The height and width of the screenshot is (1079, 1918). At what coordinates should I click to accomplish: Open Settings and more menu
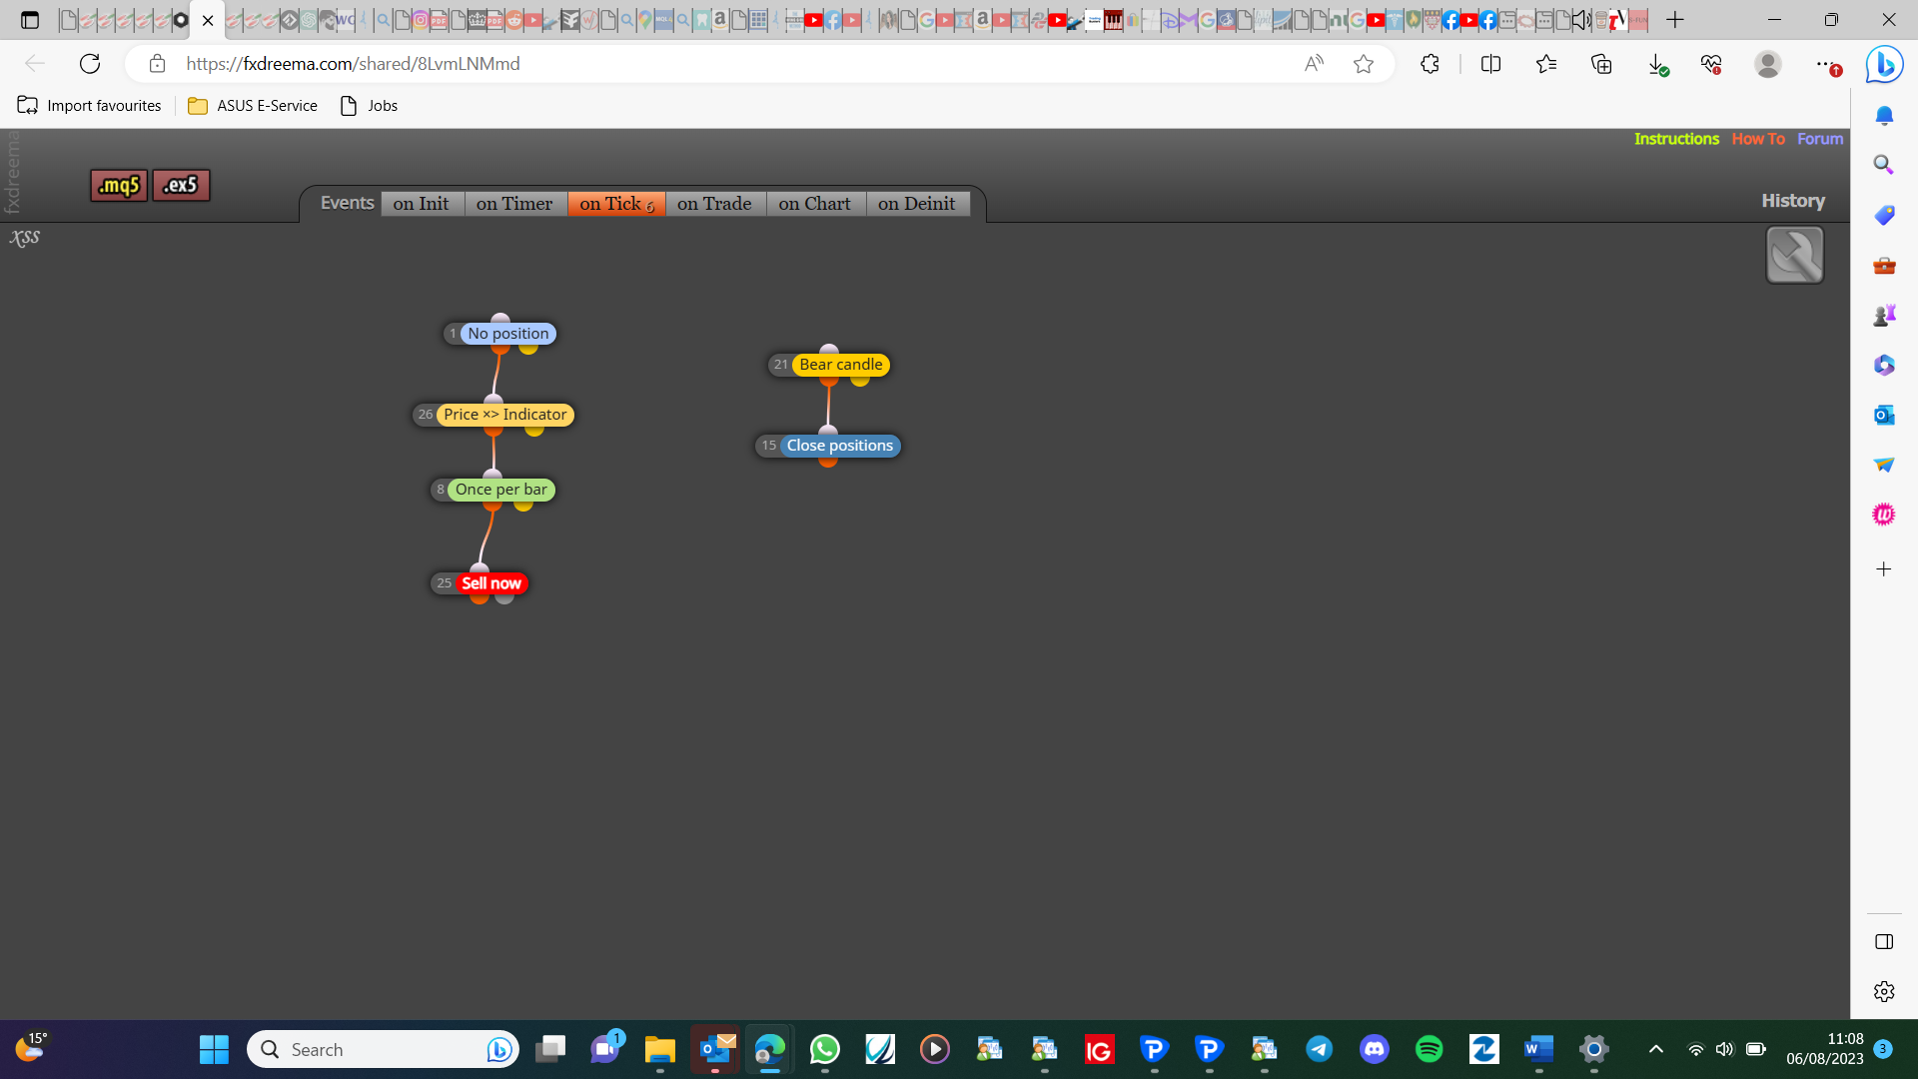pos(1826,64)
